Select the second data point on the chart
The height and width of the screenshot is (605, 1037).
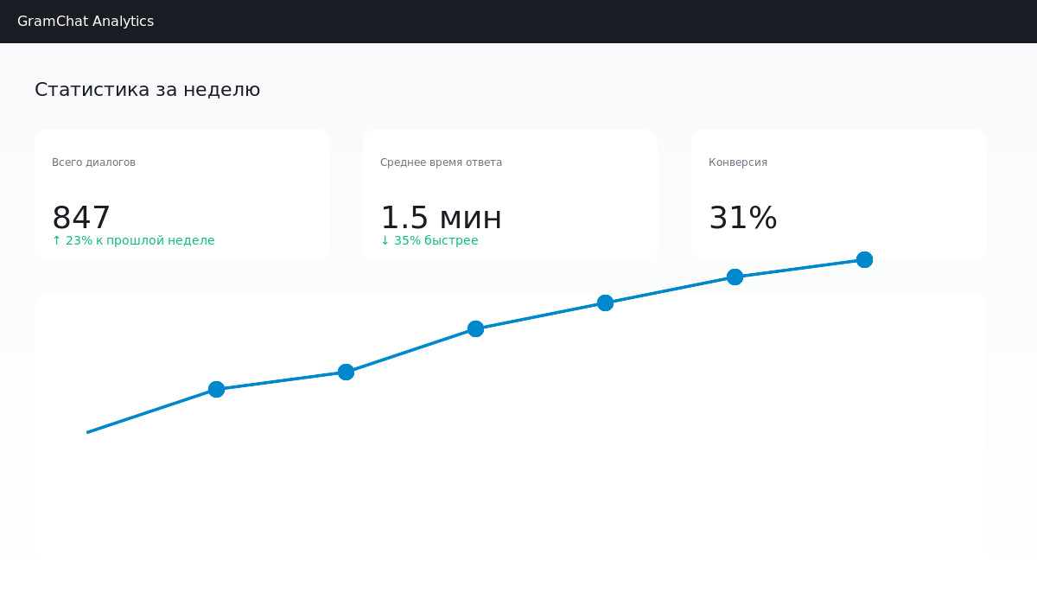coord(346,372)
